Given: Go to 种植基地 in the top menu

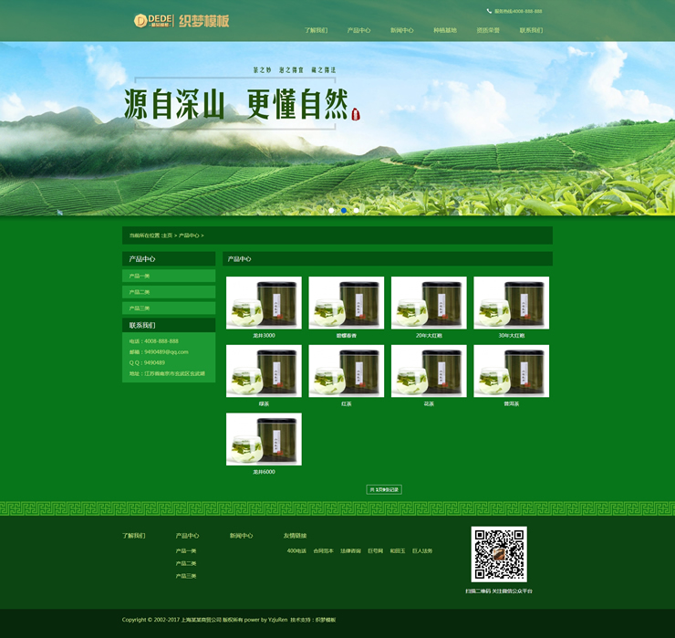Looking at the screenshot, I should point(445,30).
